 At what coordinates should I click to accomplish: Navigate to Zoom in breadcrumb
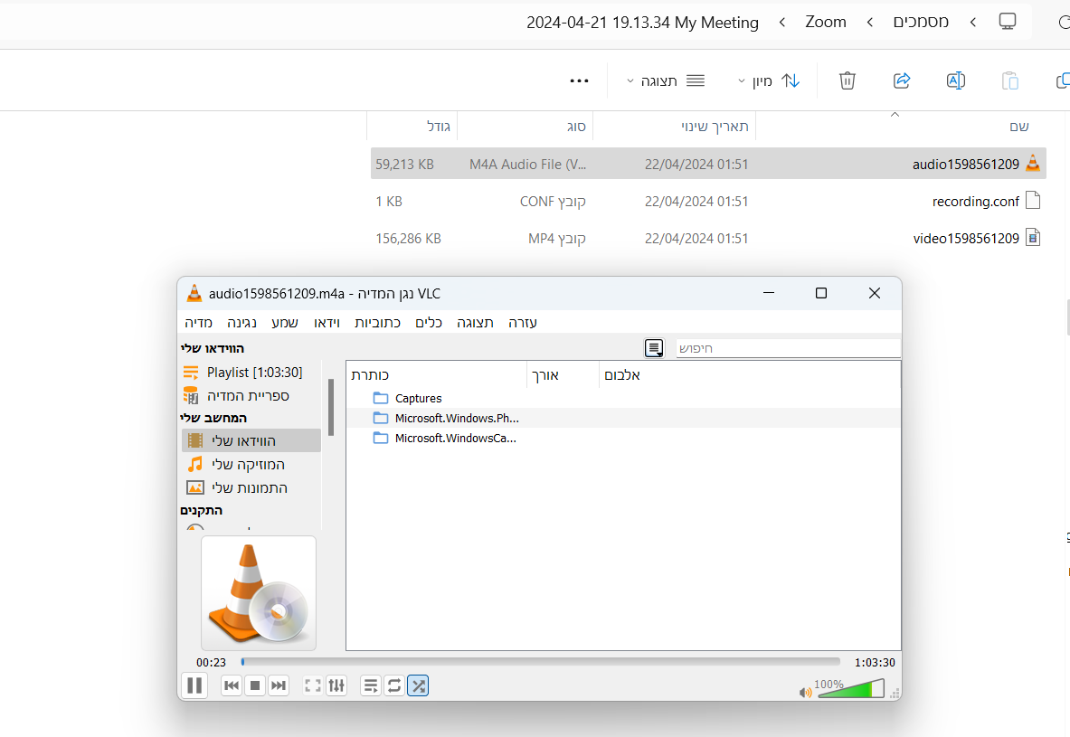[826, 22]
